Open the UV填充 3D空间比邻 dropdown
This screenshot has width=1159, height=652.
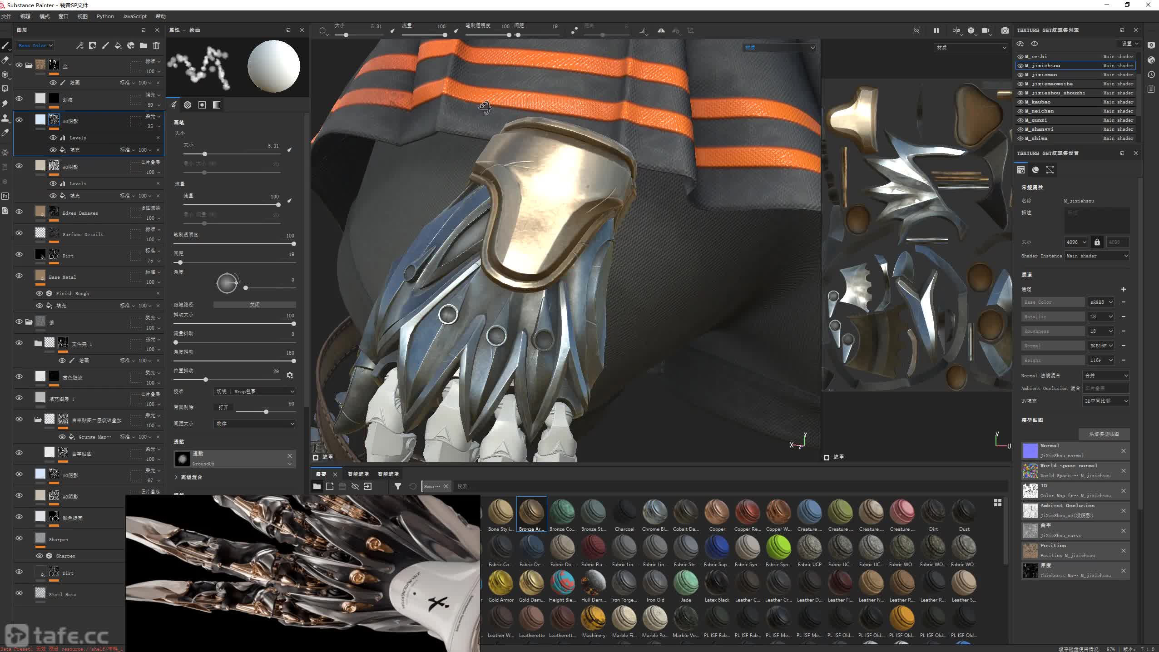tap(1106, 401)
